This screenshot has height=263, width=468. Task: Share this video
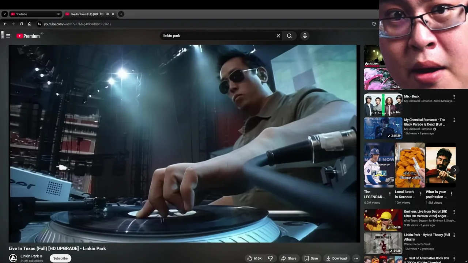click(x=288, y=258)
